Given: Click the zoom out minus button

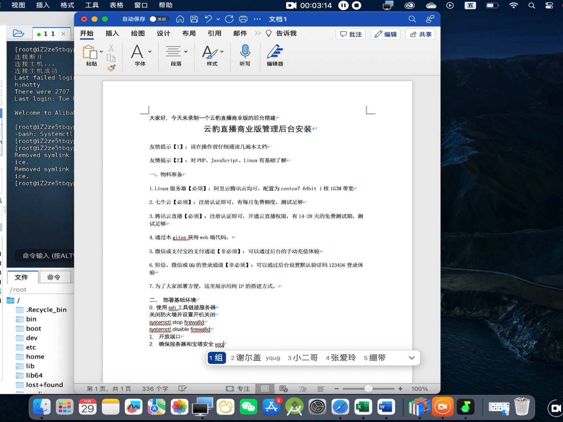Looking at the screenshot, I should tap(336, 389).
